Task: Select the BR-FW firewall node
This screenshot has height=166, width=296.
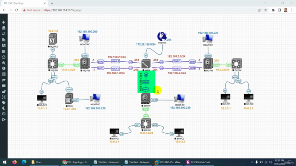Action: (146, 99)
